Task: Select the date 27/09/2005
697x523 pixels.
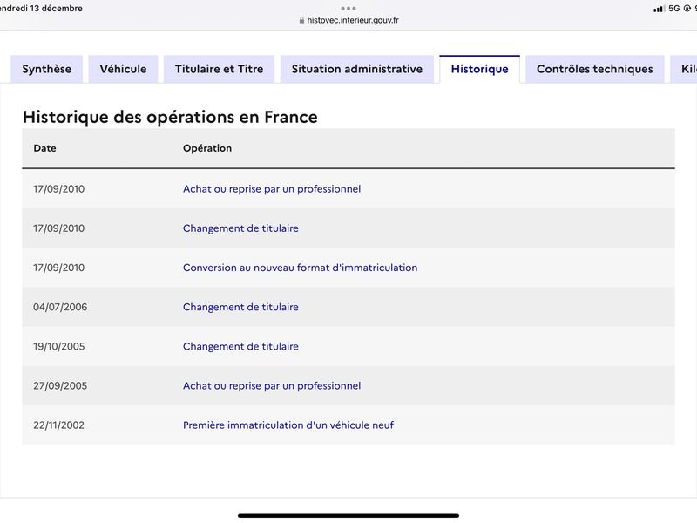Action: [60, 385]
